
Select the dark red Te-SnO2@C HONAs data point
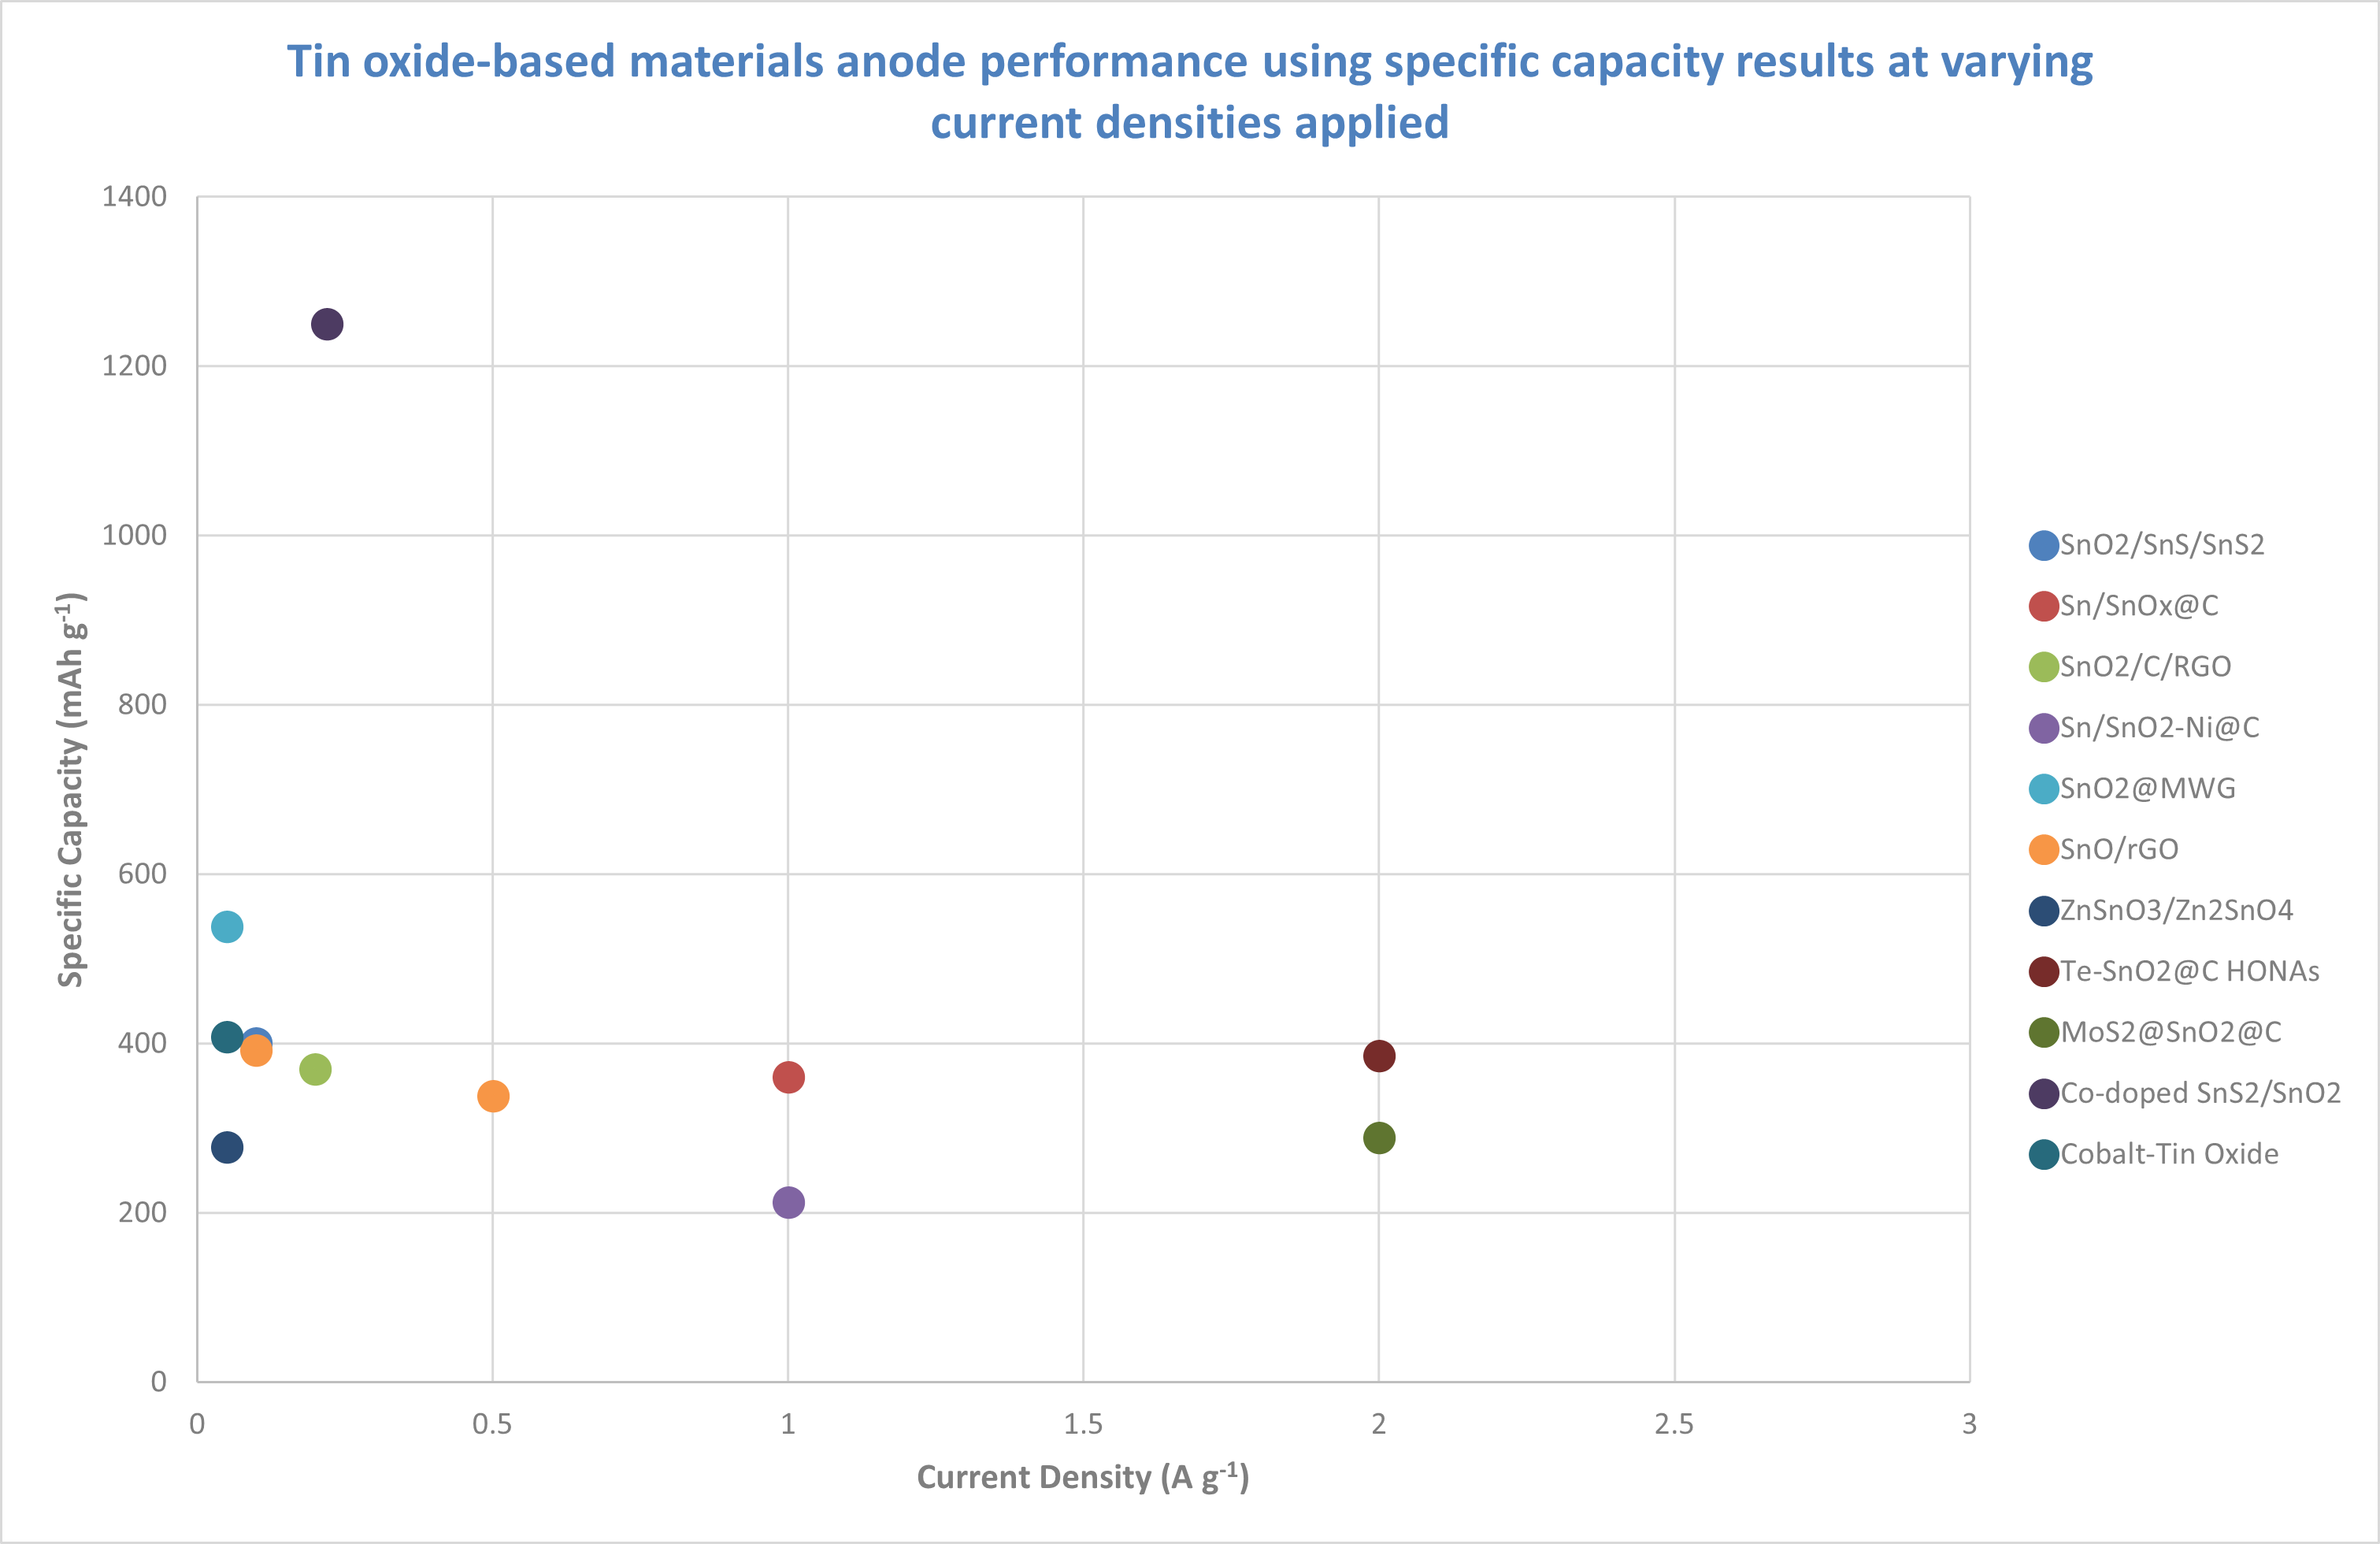coord(1379,1056)
